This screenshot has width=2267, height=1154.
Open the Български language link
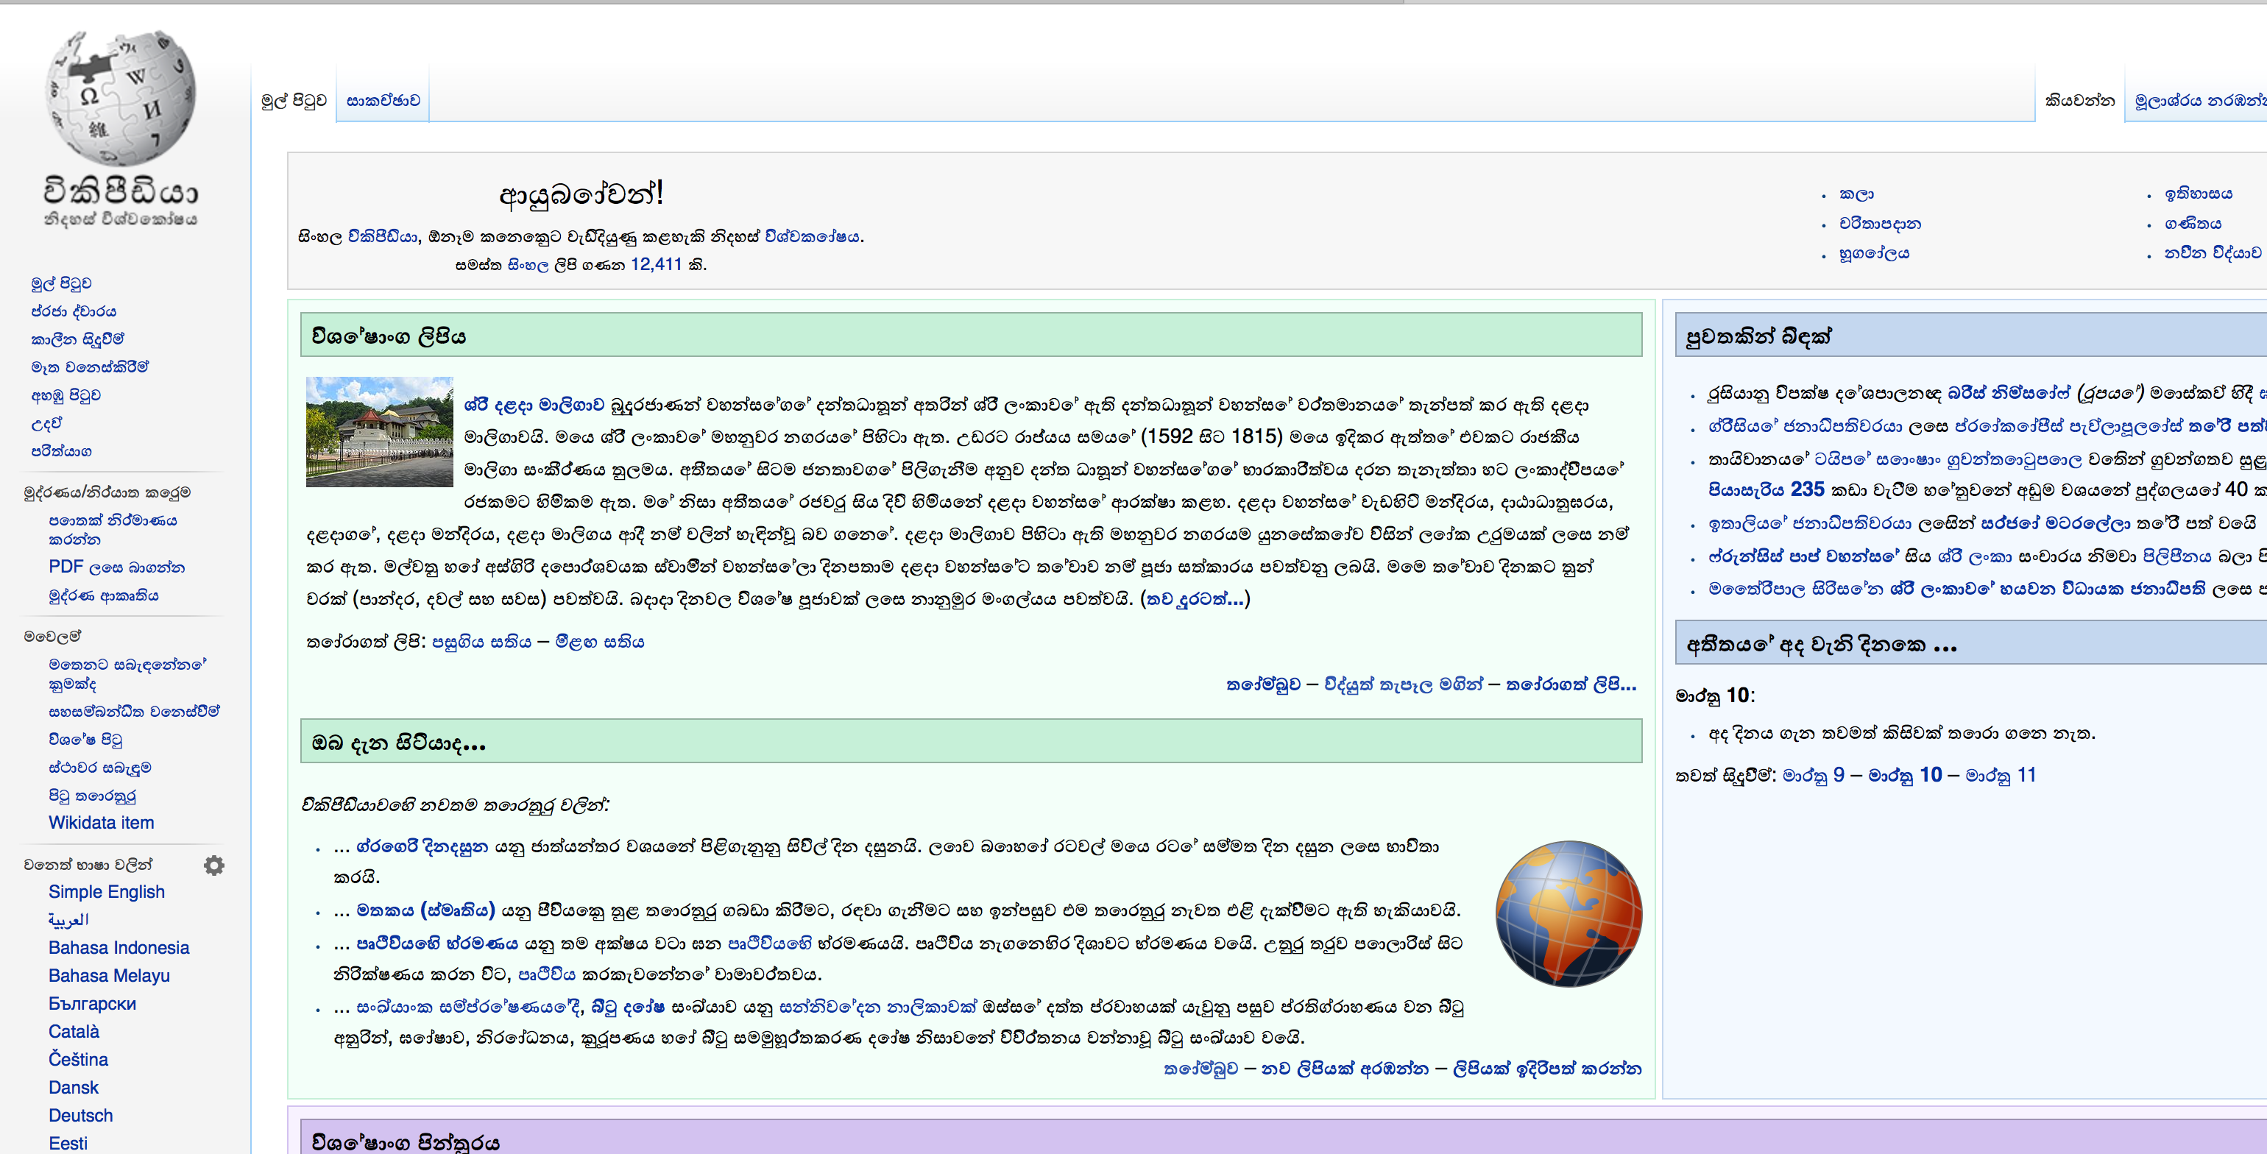(x=93, y=1003)
